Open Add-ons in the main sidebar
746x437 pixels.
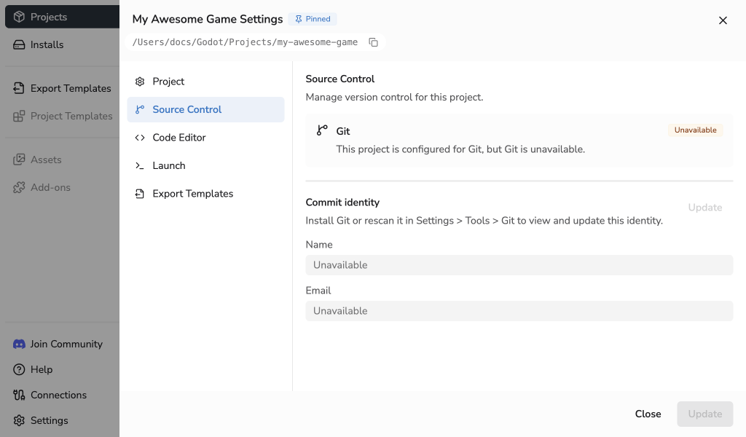pyautogui.click(x=62, y=187)
